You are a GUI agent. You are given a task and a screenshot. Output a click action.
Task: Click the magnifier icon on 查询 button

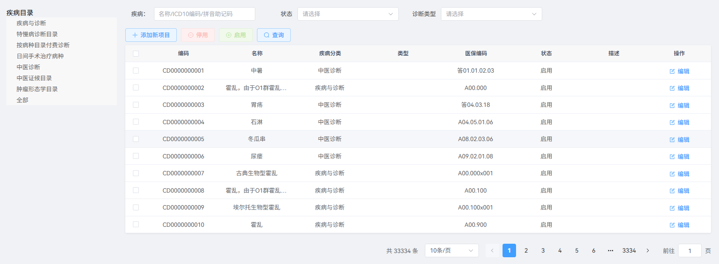click(267, 35)
